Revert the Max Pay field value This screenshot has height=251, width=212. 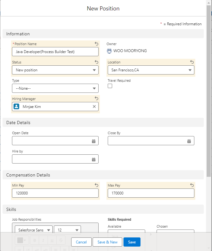click(x=192, y=185)
